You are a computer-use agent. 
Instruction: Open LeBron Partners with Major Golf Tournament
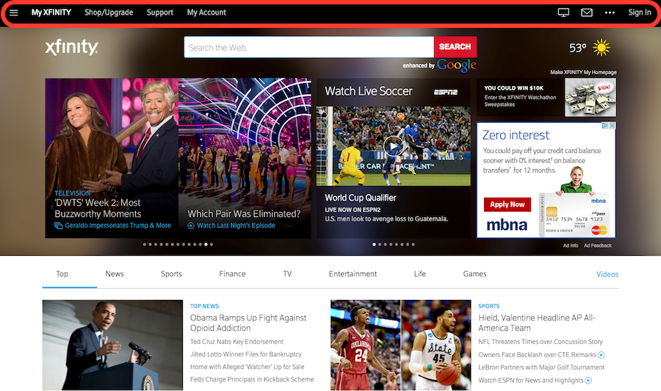tap(541, 367)
